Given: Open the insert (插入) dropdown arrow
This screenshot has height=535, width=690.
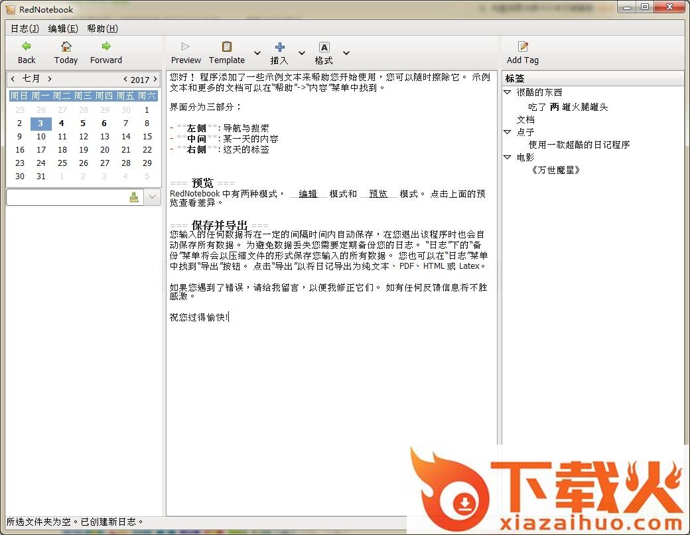Looking at the screenshot, I should (x=302, y=53).
